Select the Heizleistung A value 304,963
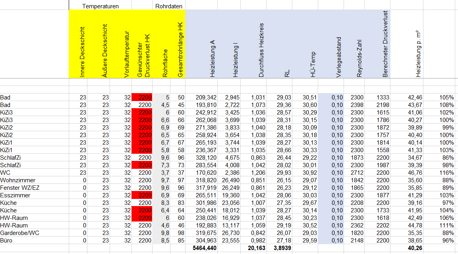Image resolution: width=458 pixels, height=254 pixels. coord(206,241)
